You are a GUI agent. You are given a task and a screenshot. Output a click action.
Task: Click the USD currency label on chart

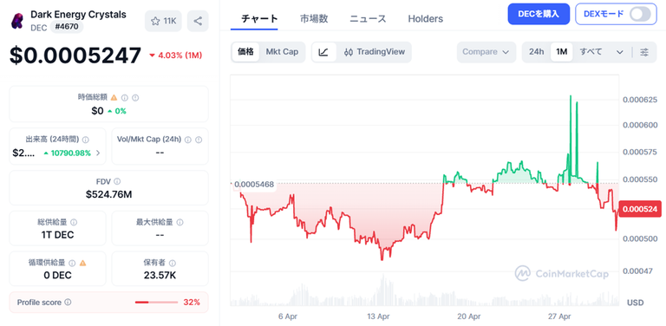pos(635,303)
